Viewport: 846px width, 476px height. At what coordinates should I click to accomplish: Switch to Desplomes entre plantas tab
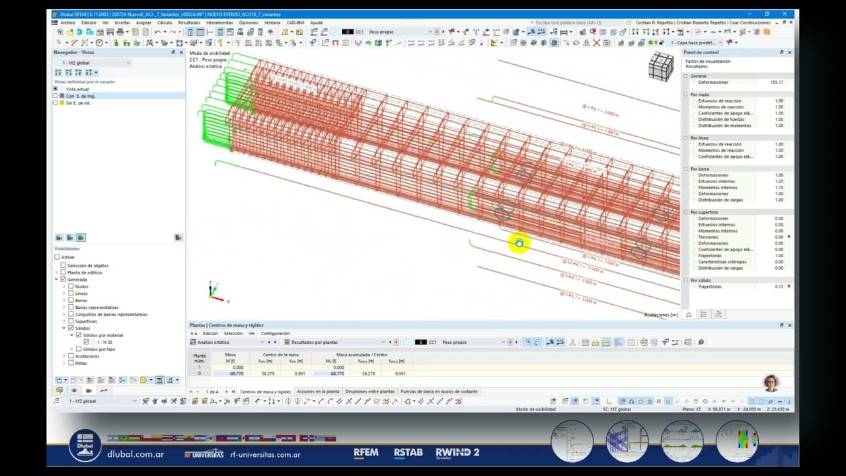[369, 391]
